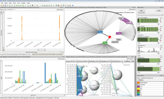
Task: Click the person/user icon in toolbar
Action: coord(61,5)
